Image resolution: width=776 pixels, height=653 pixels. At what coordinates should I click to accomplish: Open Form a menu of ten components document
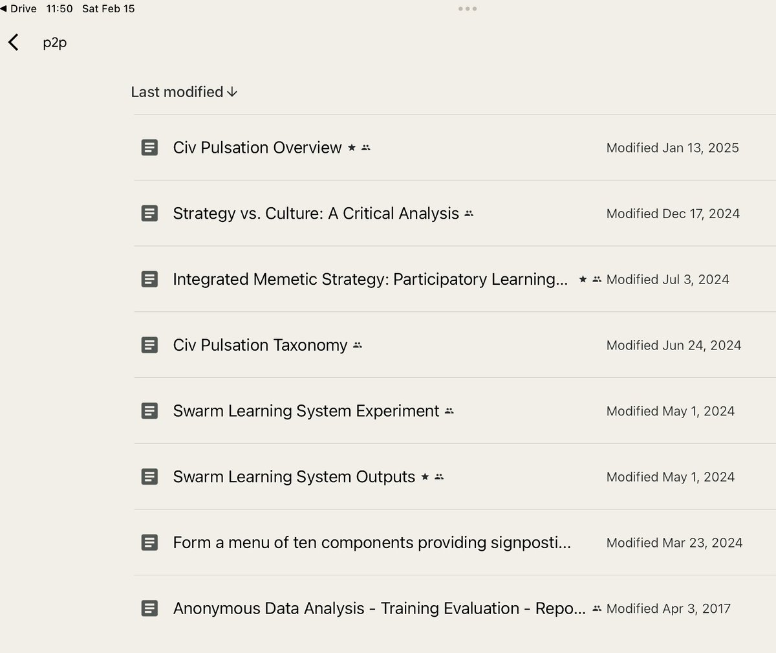(x=372, y=542)
